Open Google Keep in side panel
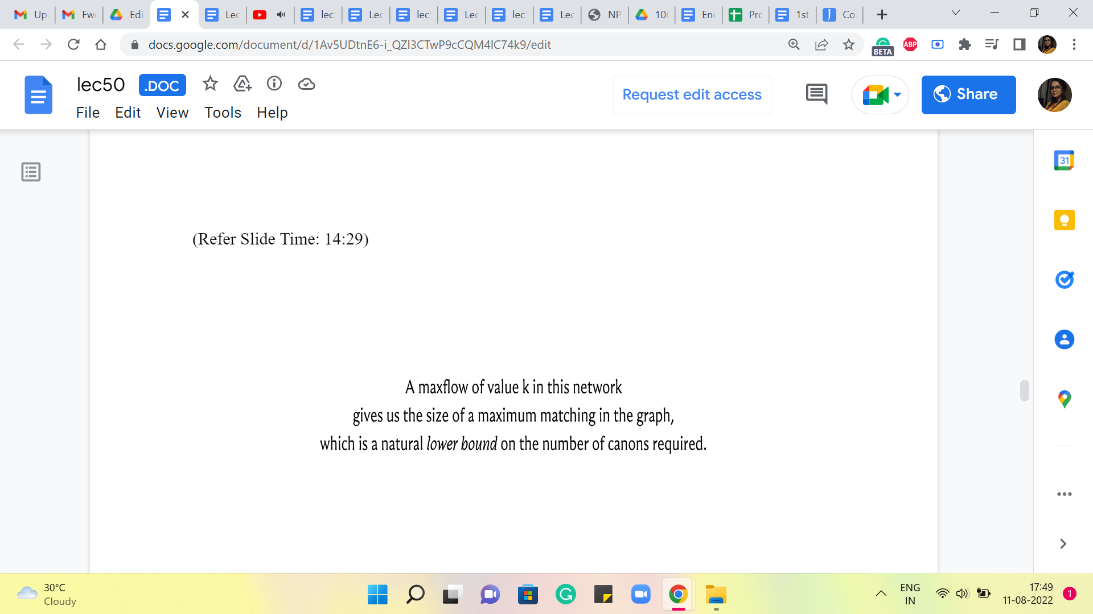The image size is (1093, 614). pyautogui.click(x=1064, y=220)
